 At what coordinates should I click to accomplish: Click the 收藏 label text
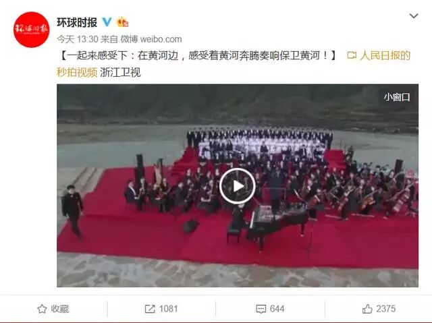point(60,309)
